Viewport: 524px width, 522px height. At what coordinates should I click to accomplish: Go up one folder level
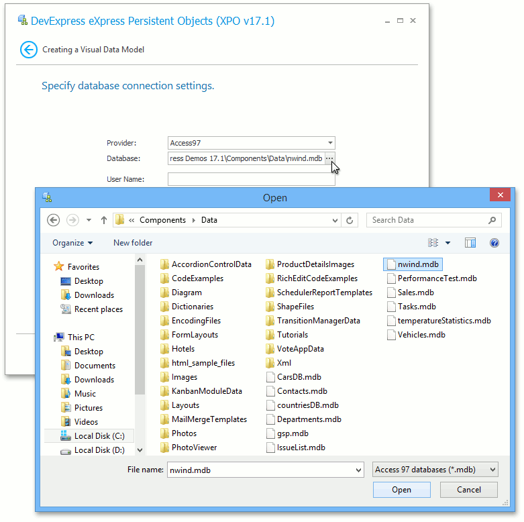[x=104, y=220]
